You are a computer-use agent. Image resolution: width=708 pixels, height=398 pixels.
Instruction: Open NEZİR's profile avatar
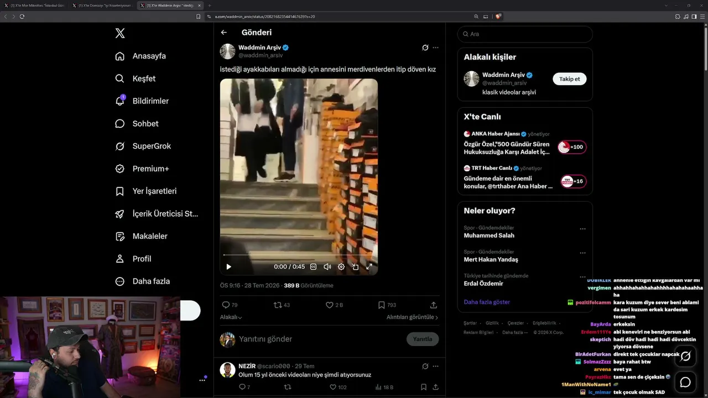[228, 370]
